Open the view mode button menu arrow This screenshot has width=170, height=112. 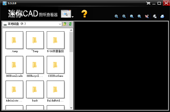coord(73,17)
